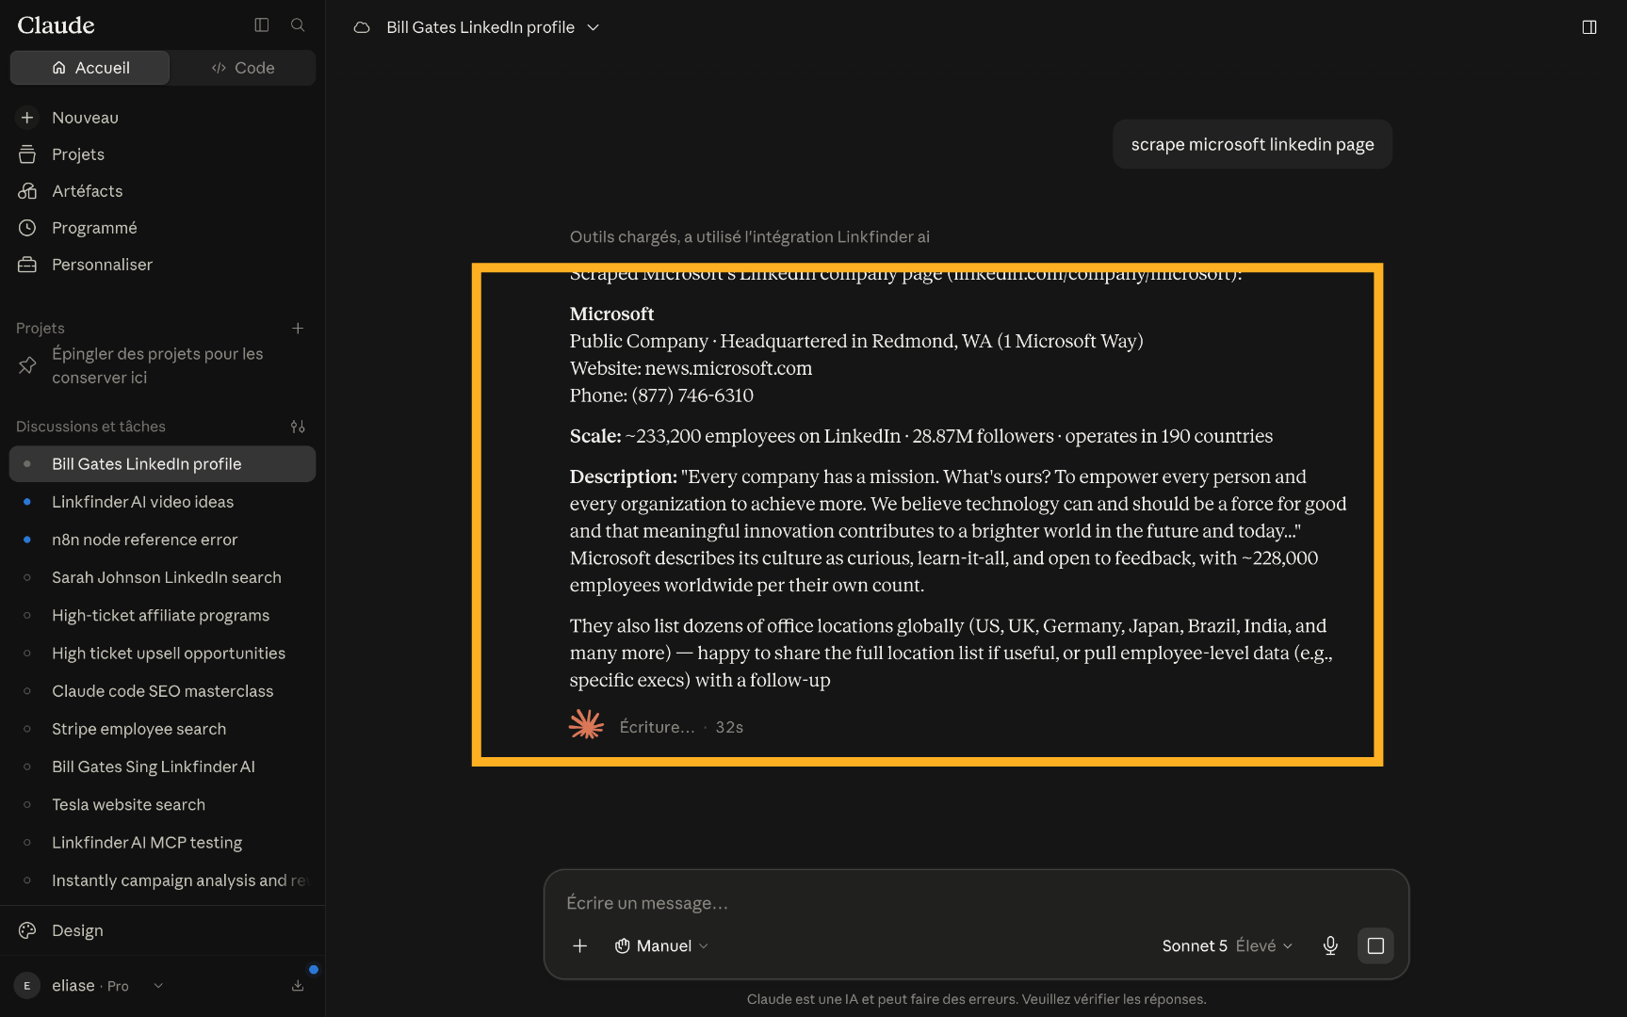
Task: Click the pin icon beside Épingler des projets
Action: point(27,365)
